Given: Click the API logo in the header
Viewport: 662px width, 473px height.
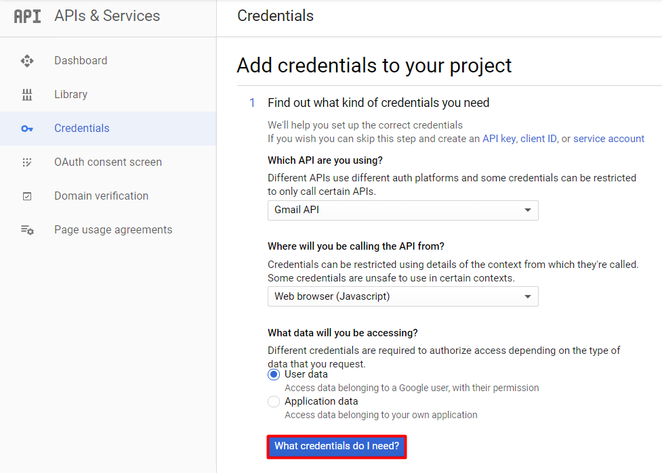Looking at the screenshot, I should 26,16.
